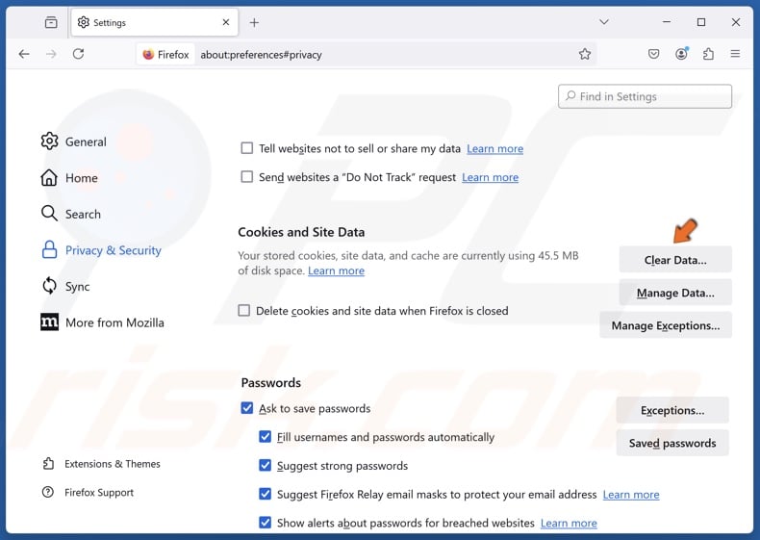The height and width of the screenshot is (540, 760).
Task: Enable Delete cookies when Firefox is closed
Action: 244,311
